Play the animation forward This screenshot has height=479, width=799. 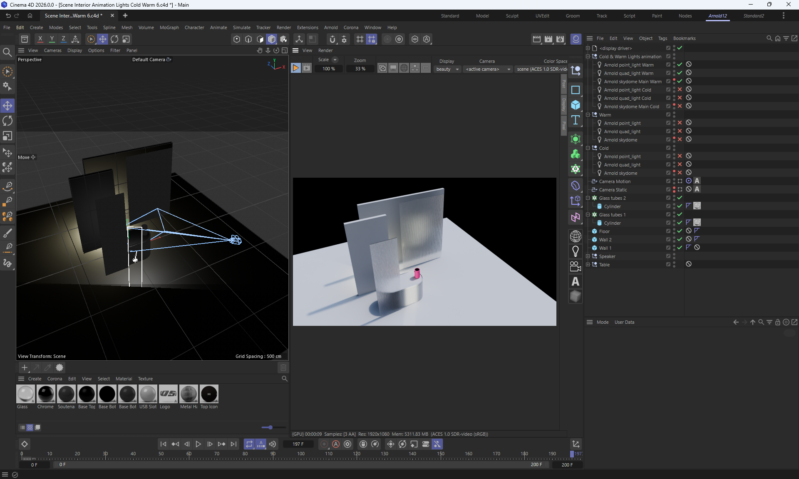tap(198, 444)
